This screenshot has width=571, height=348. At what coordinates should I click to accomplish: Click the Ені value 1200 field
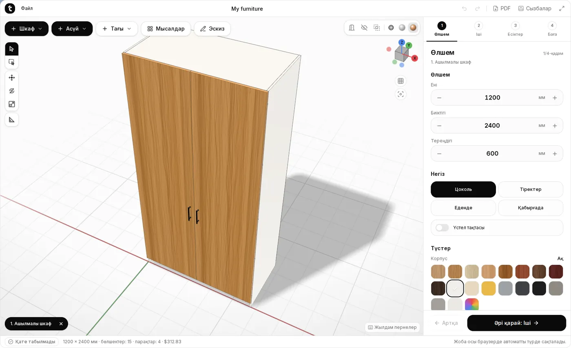[x=492, y=98]
